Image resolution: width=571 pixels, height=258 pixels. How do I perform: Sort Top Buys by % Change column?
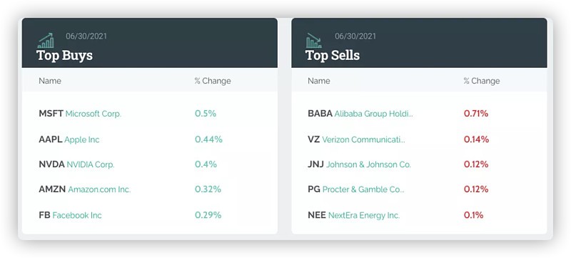coord(213,81)
